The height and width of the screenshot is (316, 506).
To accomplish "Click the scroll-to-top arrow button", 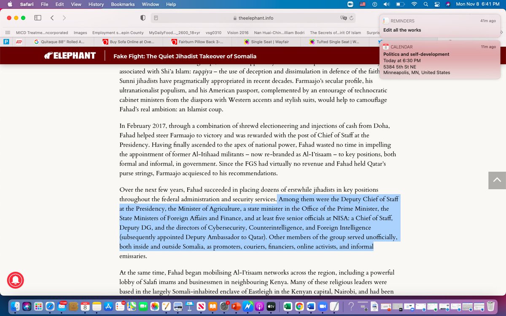I will (496, 180).
